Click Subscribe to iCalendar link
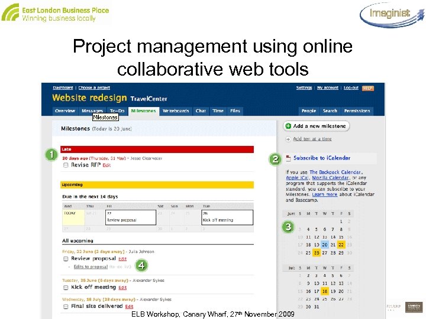This screenshot has height=319, width=426. [x=322, y=158]
